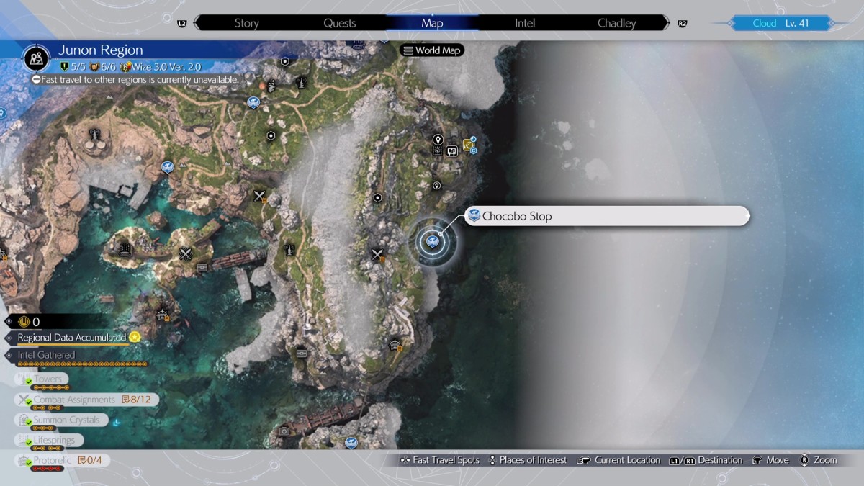Screen dimensions: 864x486
Task: Click the red Protorelic progress dots
Action: pyautogui.click(x=48, y=469)
